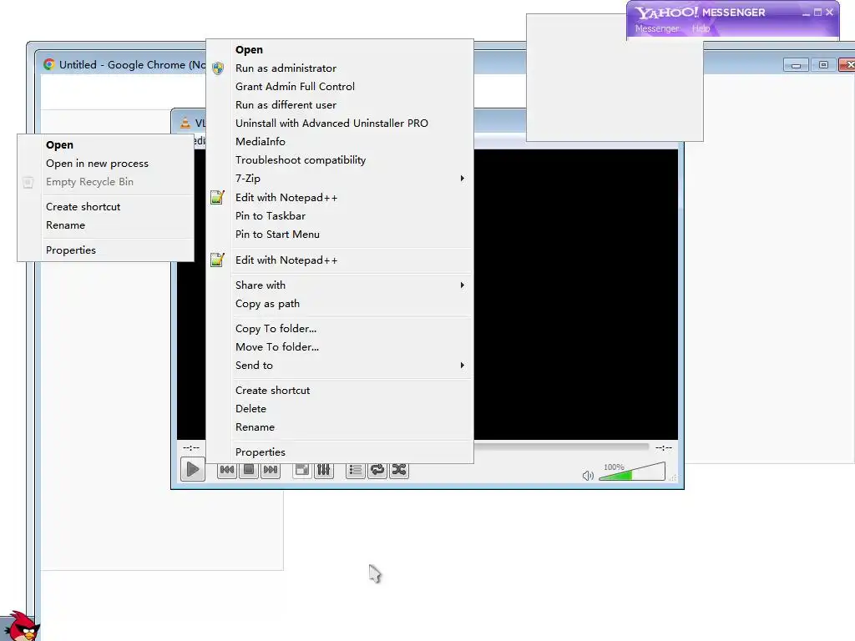Image resolution: width=855 pixels, height=641 pixels.
Task: Click first Notepad++ icon in menu
Action: pos(217,197)
